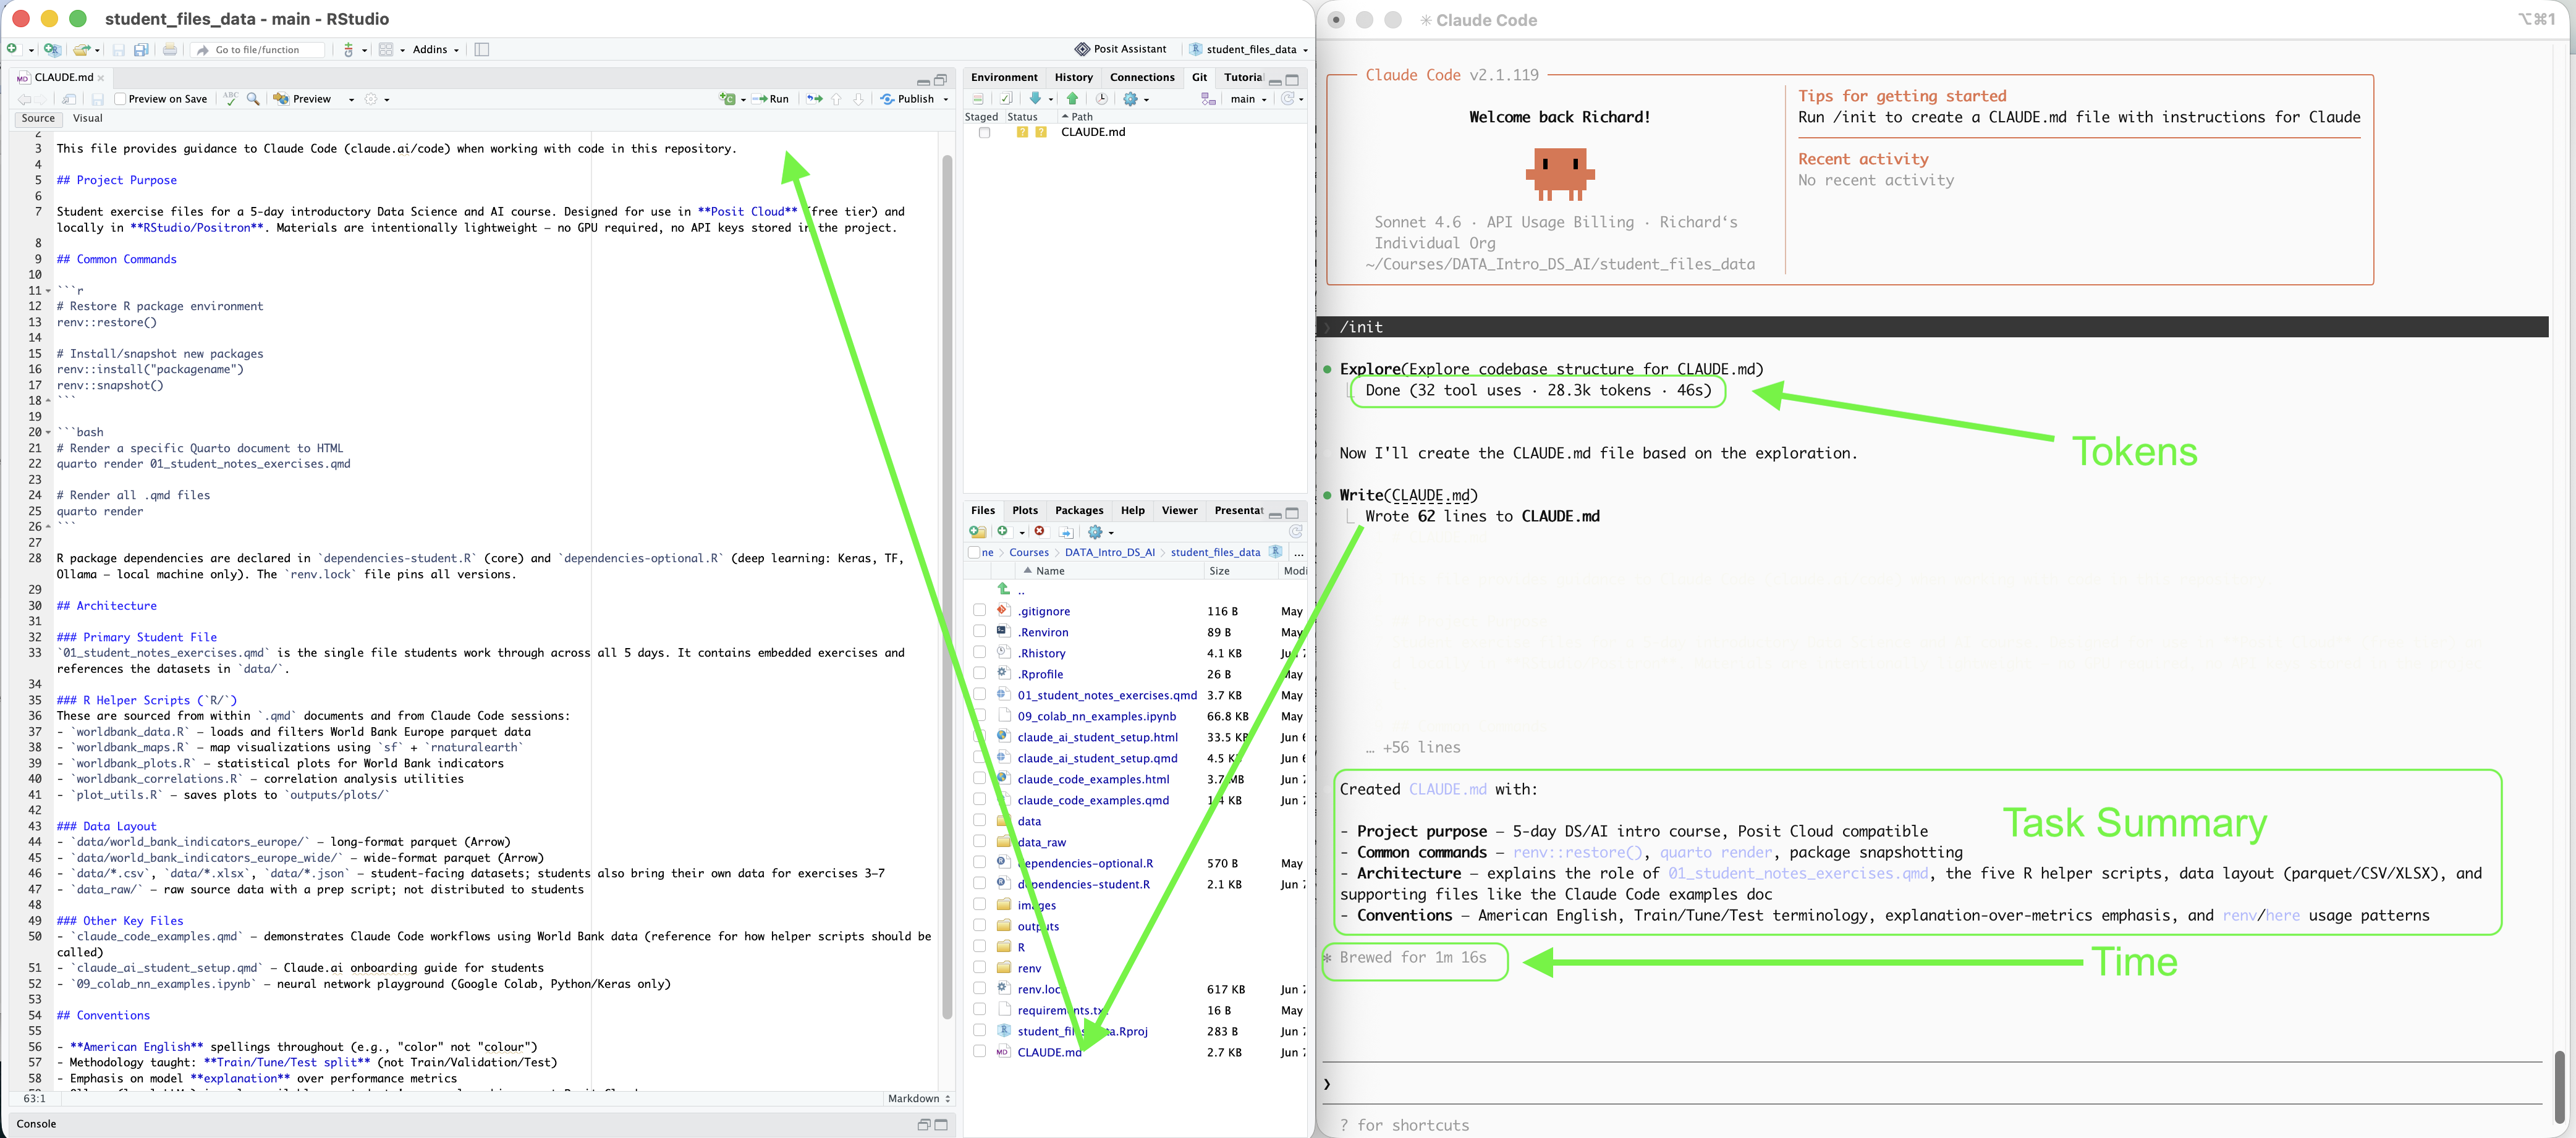Open 09_colab_nn_examples.ipynb from the file list

[x=1096, y=716]
